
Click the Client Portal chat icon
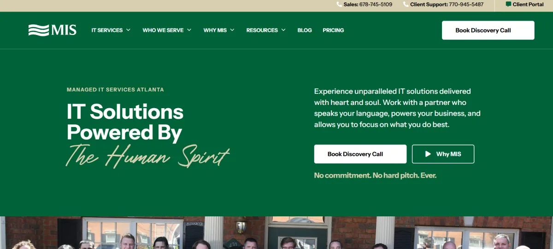pos(508,4)
